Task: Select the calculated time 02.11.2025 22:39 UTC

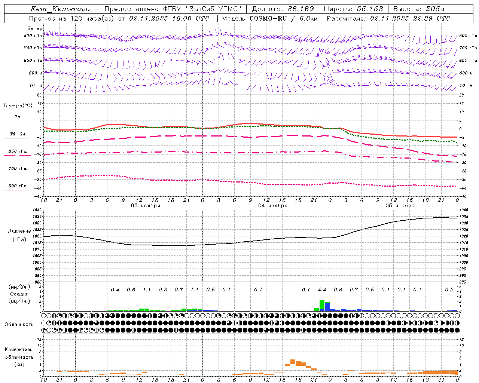Action: pos(410,18)
